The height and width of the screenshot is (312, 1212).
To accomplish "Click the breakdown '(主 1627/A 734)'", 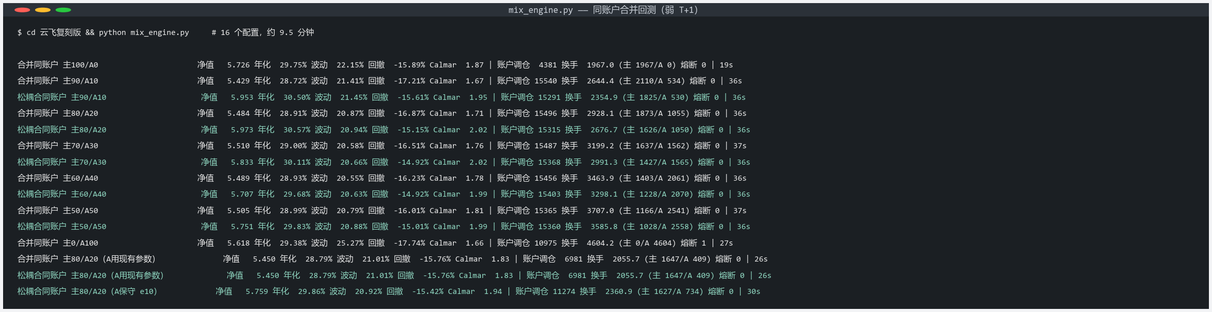I will 670,291.
